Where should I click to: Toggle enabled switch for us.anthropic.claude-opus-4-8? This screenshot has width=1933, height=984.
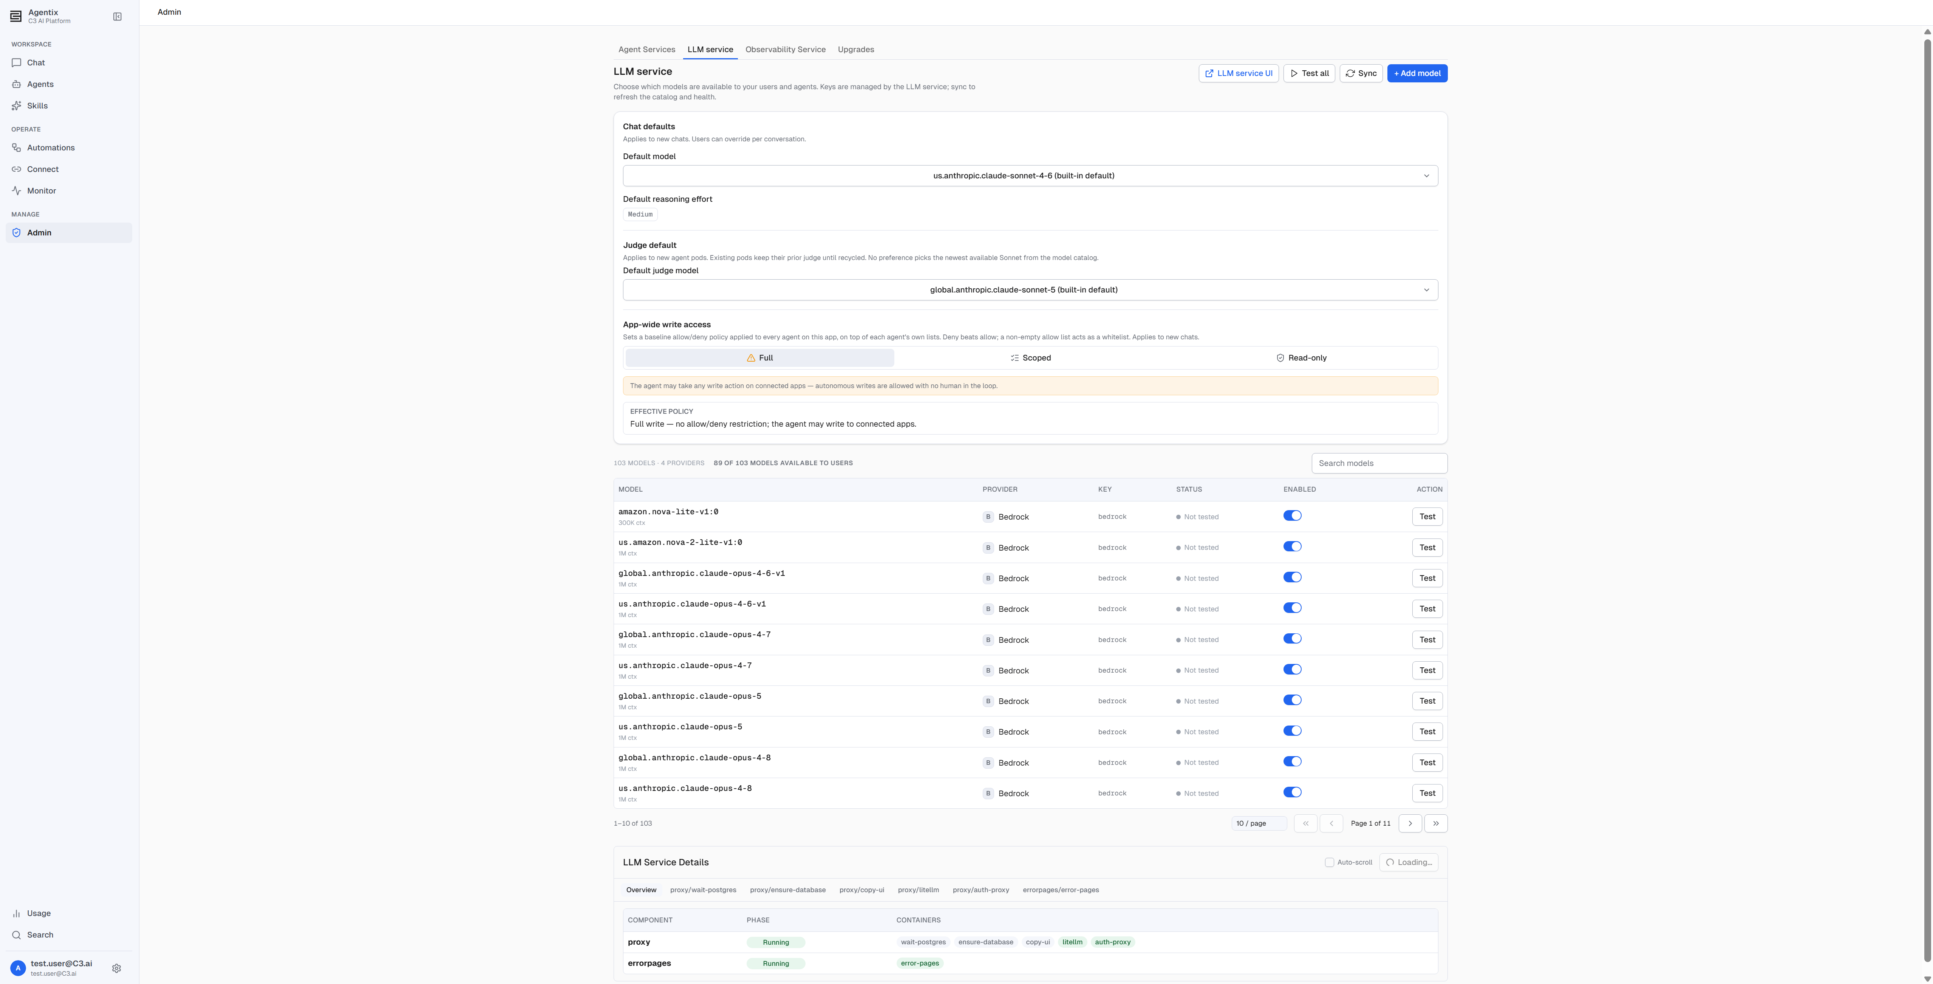tap(1292, 793)
